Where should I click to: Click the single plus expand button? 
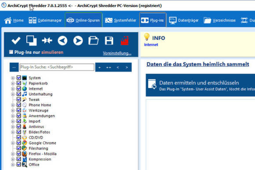point(99,67)
